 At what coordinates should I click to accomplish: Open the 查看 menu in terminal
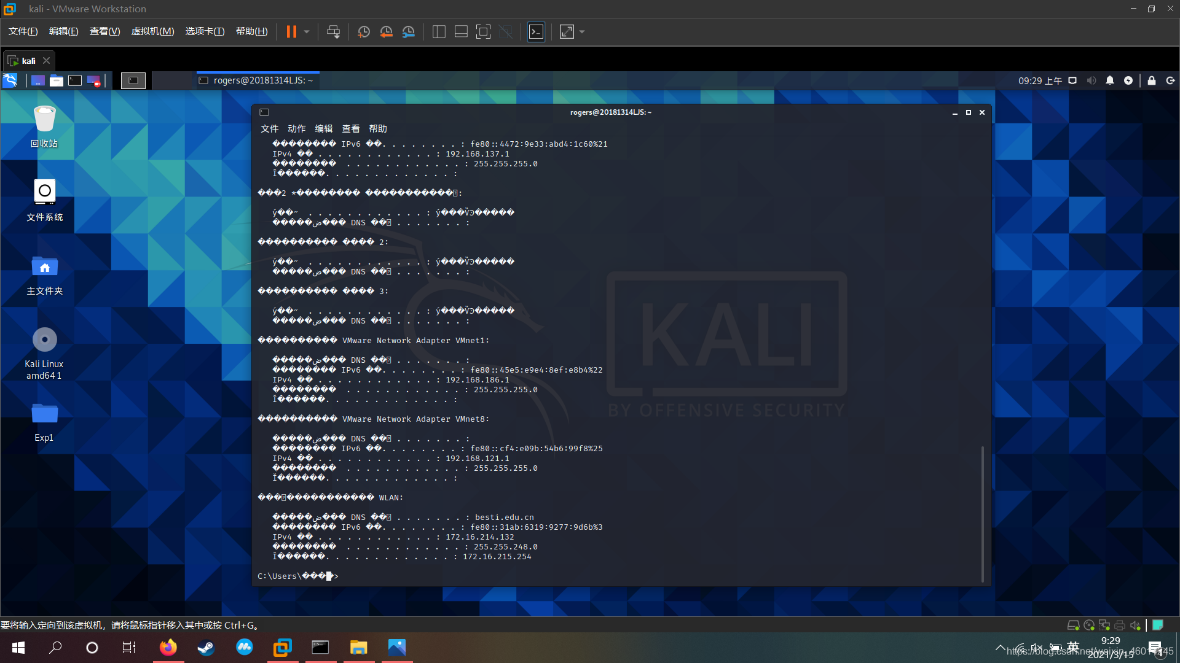pos(351,129)
